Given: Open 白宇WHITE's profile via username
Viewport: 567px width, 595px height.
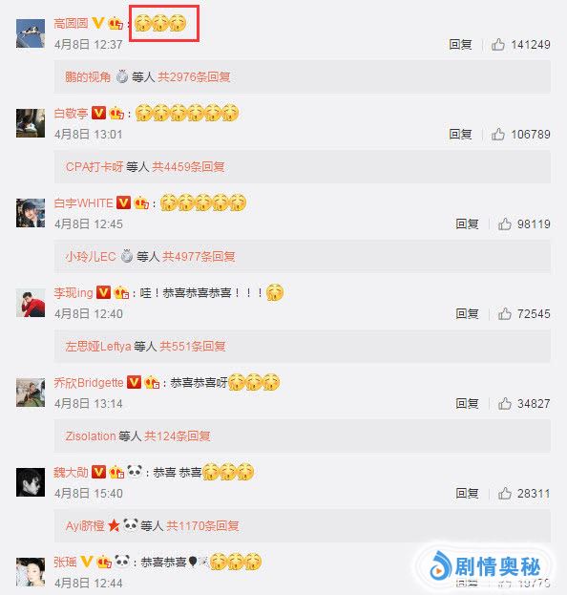Looking at the screenshot, I should click(83, 203).
